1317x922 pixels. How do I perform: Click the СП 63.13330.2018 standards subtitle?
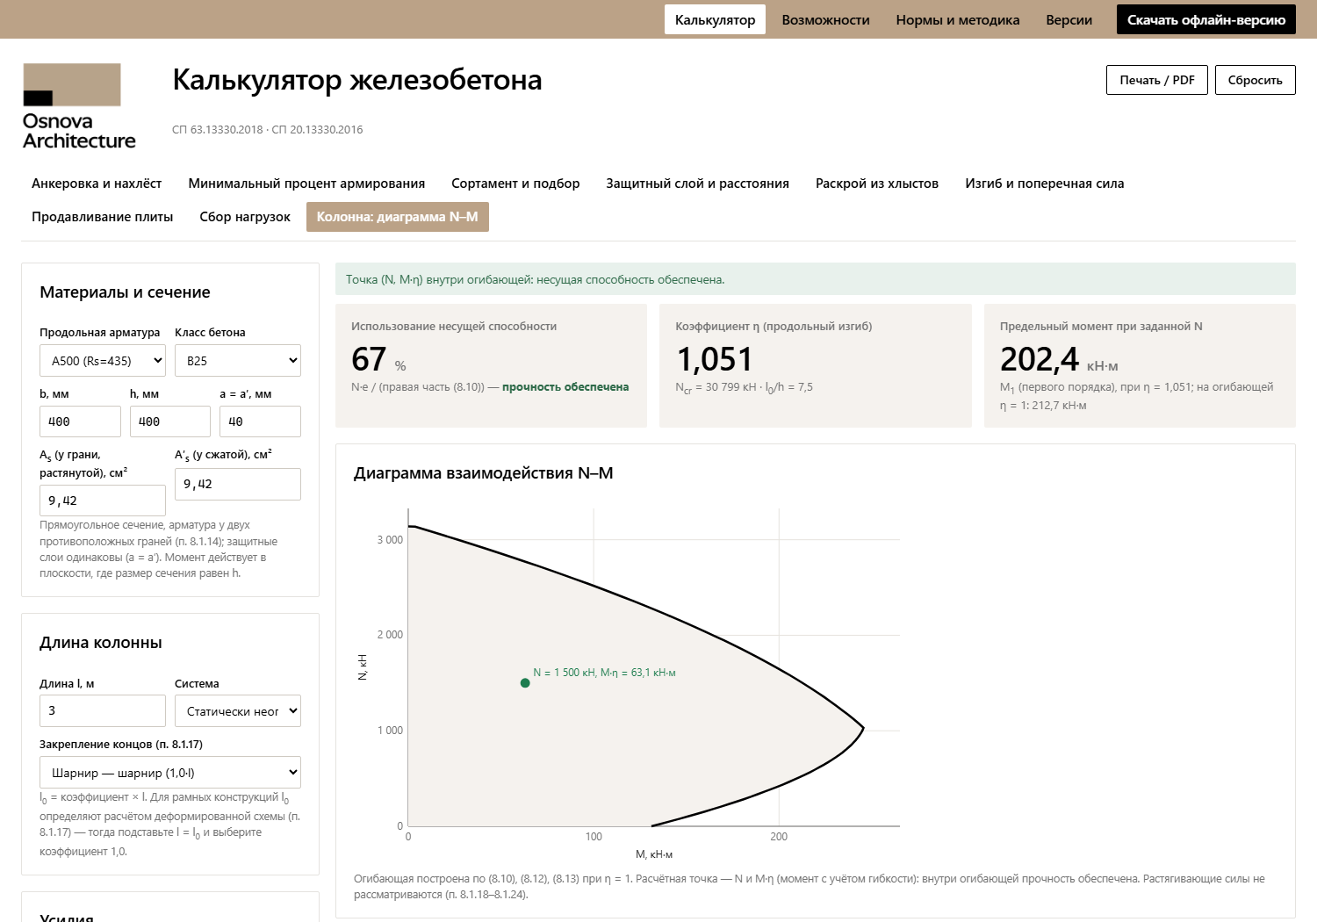click(x=267, y=130)
